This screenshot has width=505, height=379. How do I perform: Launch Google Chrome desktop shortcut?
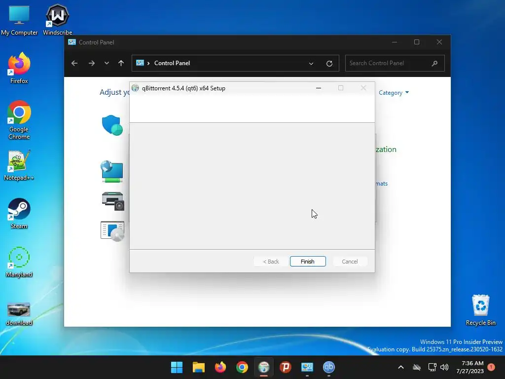pyautogui.click(x=19, y=120)
